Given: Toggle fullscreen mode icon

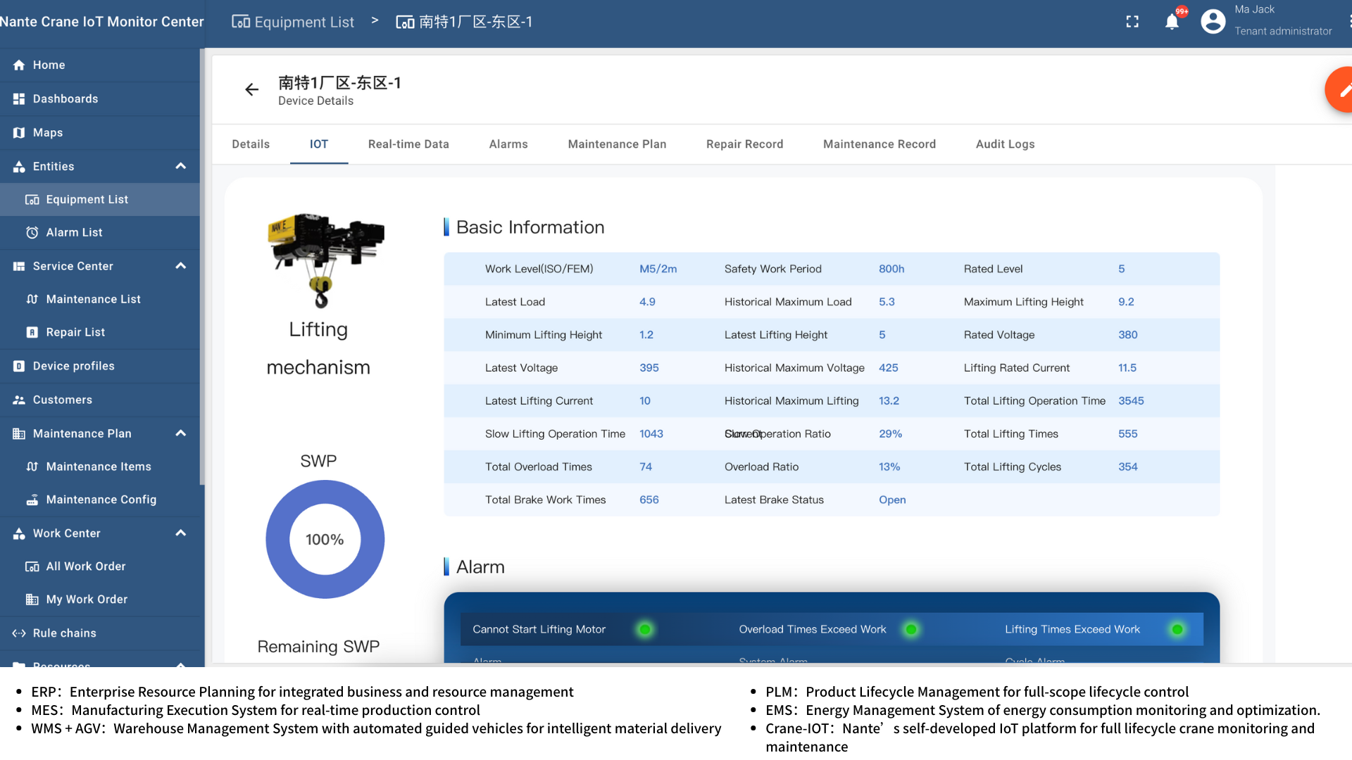Looking at the screenshot, I should [x=1132, y=22].
